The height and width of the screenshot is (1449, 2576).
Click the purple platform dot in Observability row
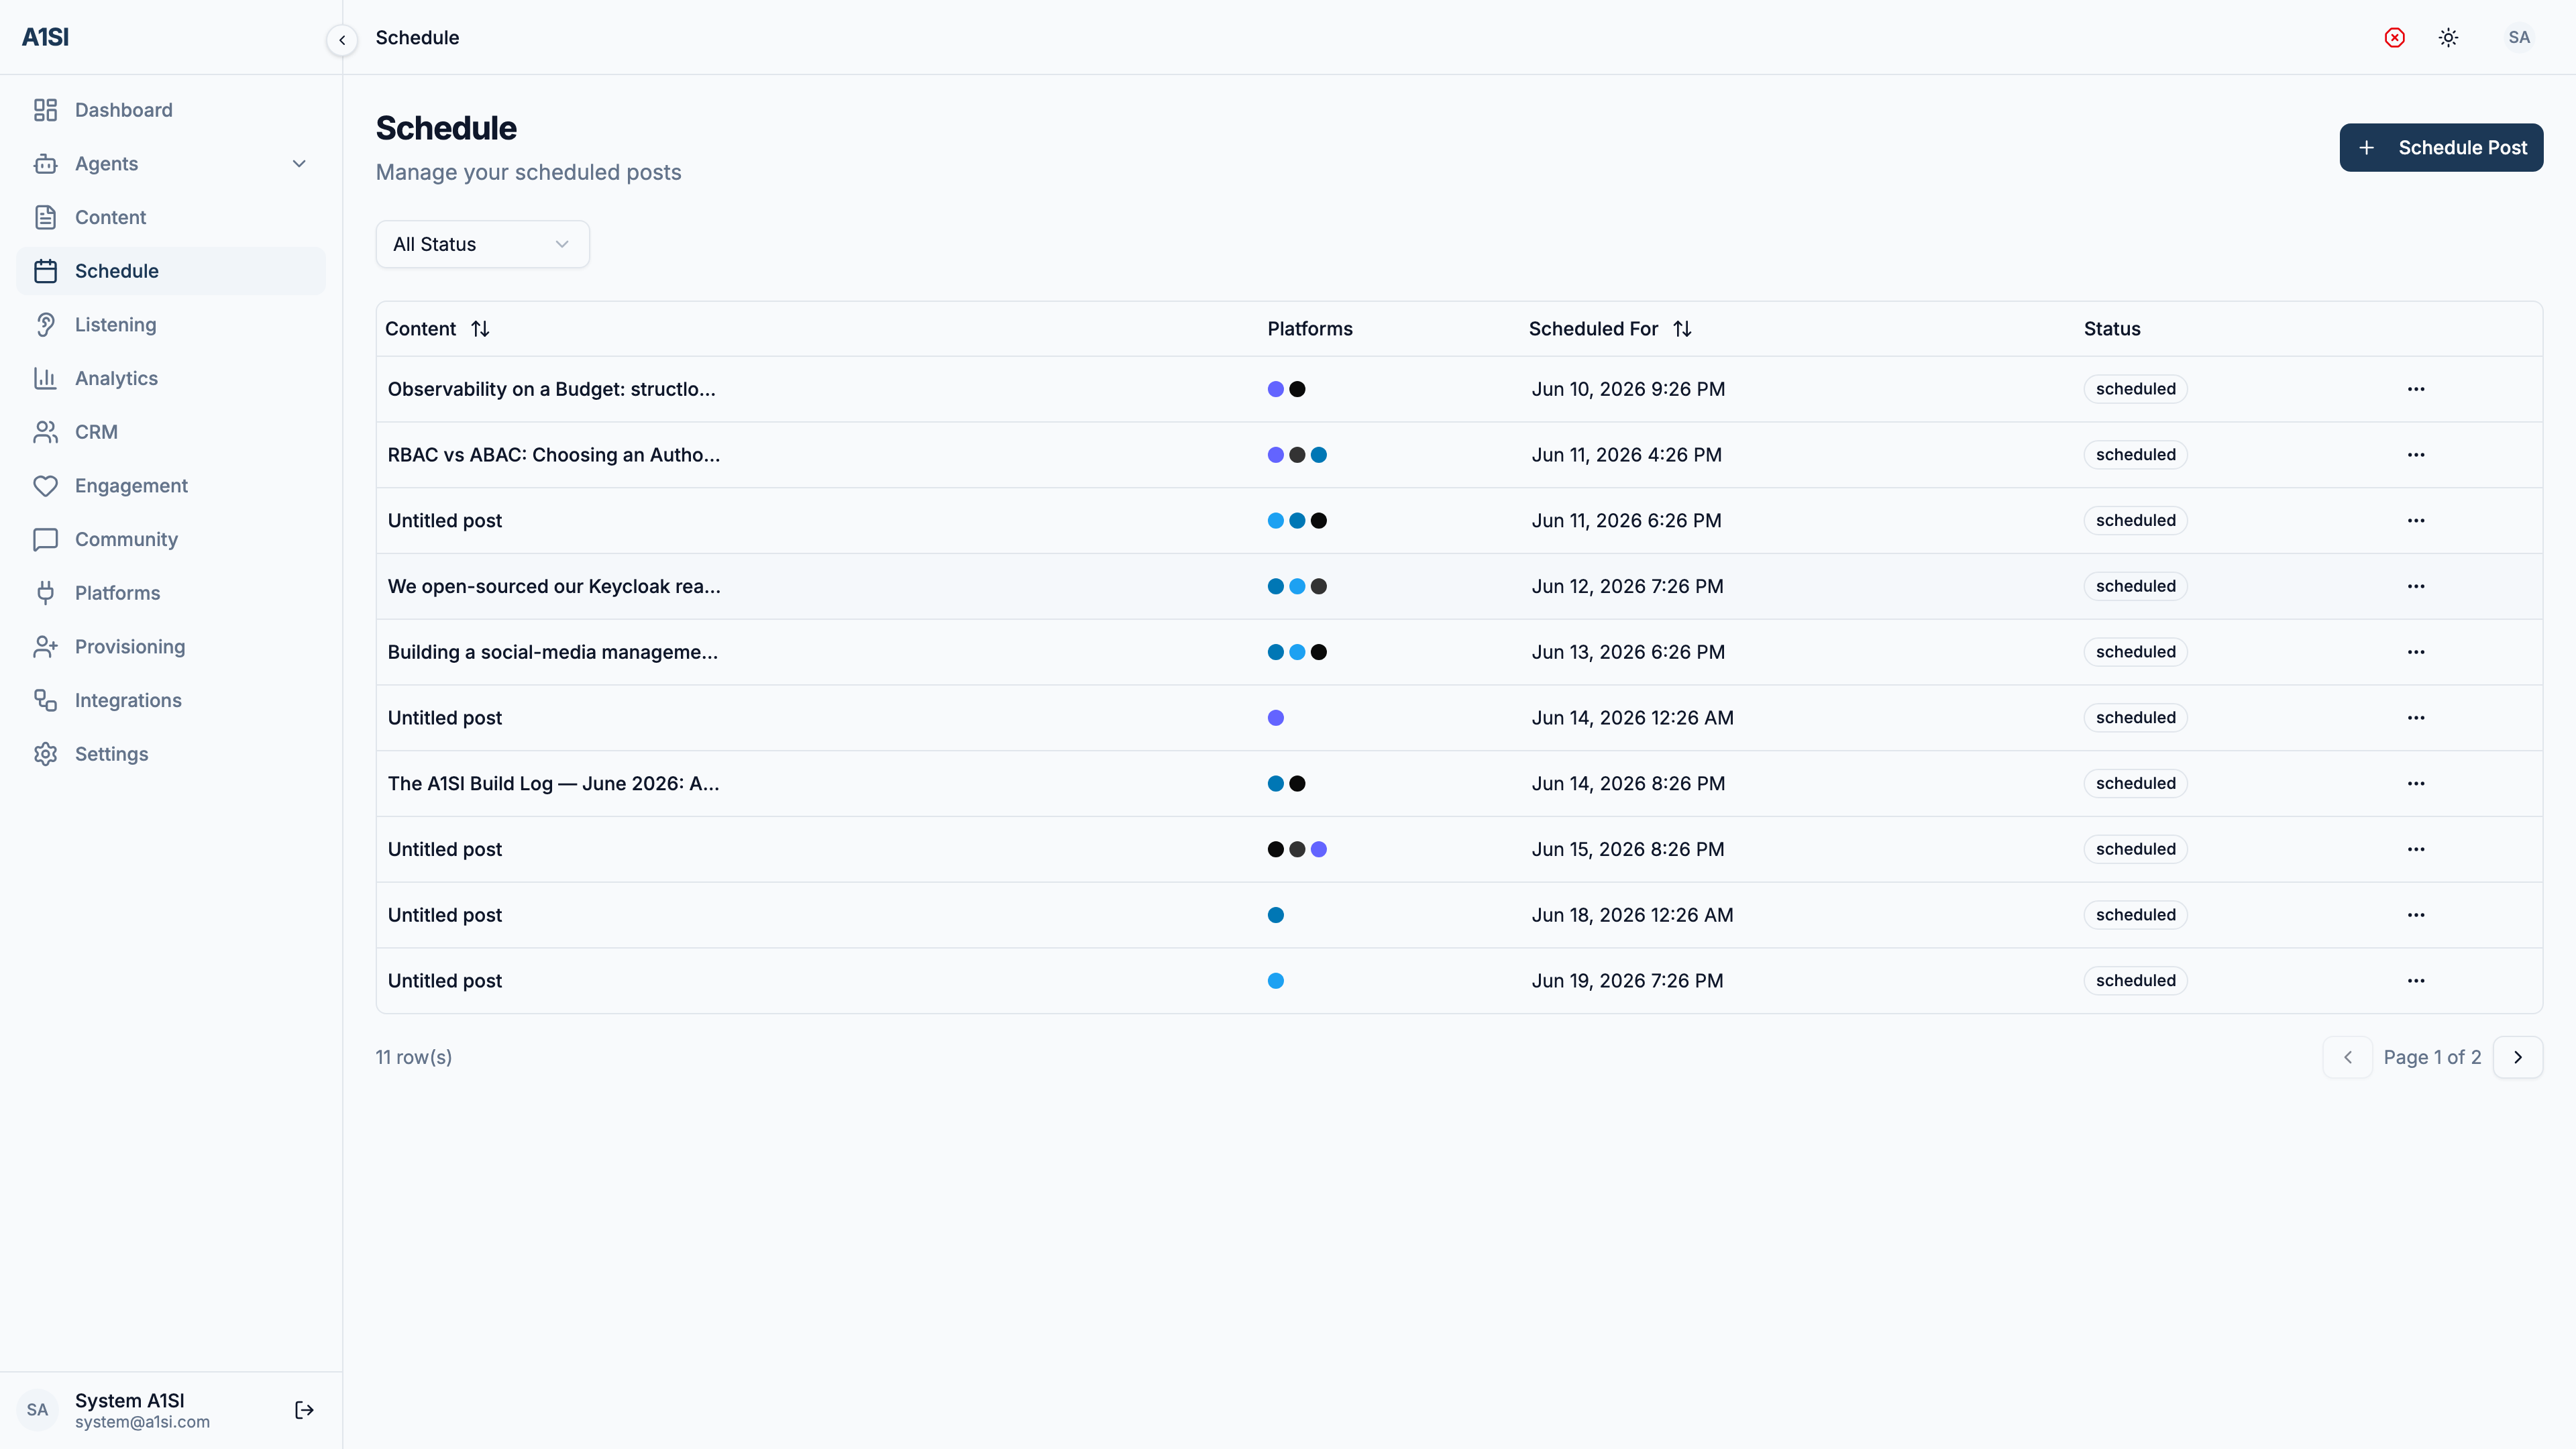pos(1276,389)
